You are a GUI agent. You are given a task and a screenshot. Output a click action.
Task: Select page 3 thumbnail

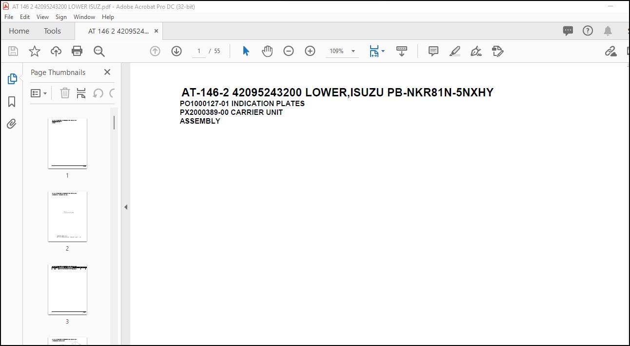coord(67,289)
